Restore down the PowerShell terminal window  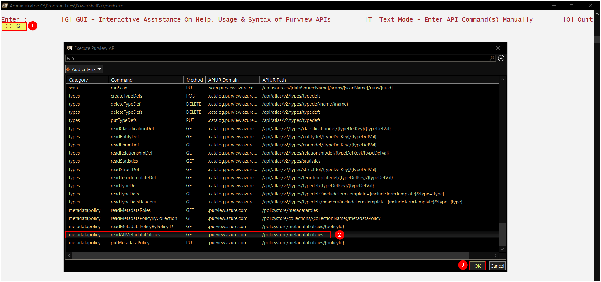pos(572,6)
